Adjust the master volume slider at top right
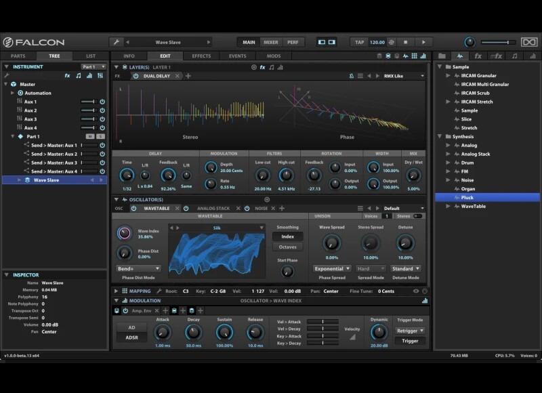The height and width of the screenshot is (393, 542). click(498, 42)
